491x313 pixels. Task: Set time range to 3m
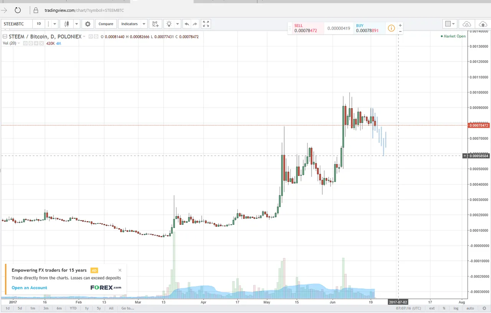[46, 308]
